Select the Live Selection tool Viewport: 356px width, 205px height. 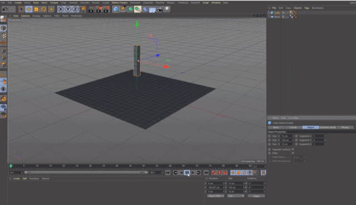point(21,9)
